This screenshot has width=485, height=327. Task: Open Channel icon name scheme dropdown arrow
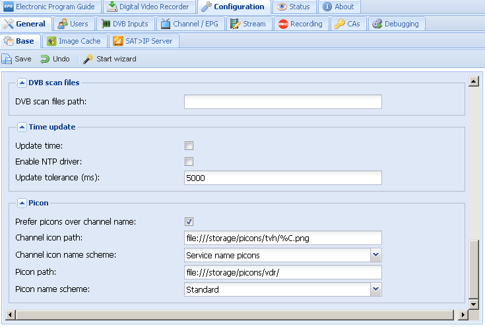376,255
